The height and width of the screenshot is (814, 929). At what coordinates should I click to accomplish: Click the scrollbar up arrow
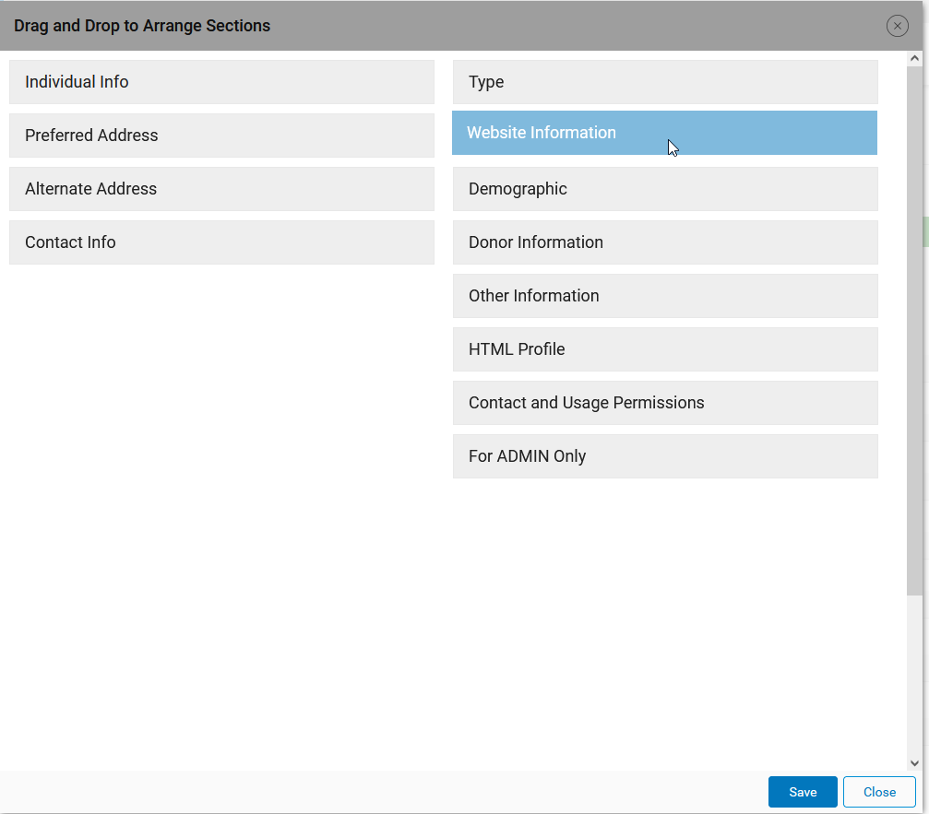click(x=914, y=58)
